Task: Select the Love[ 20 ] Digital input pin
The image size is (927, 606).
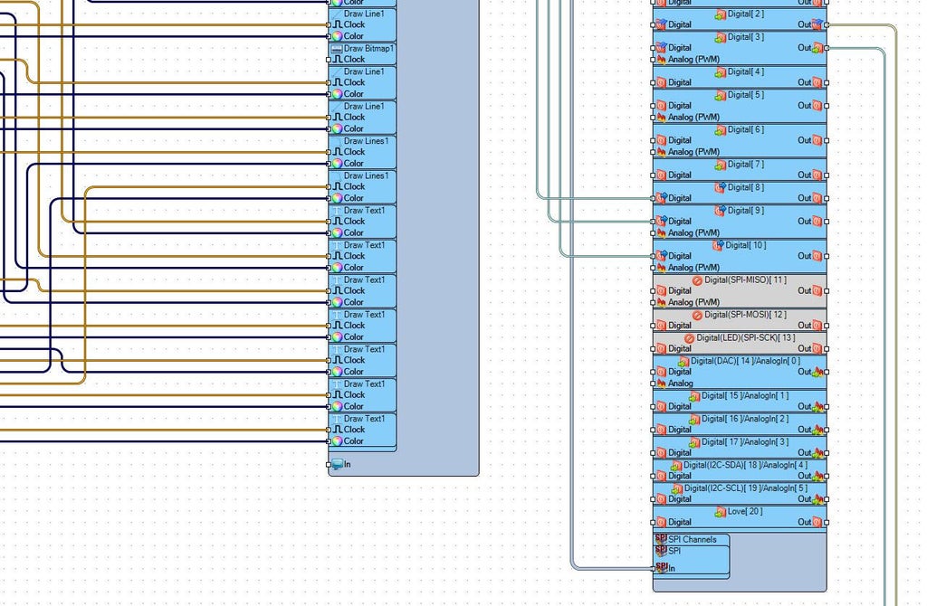Action: coord(674,522)
